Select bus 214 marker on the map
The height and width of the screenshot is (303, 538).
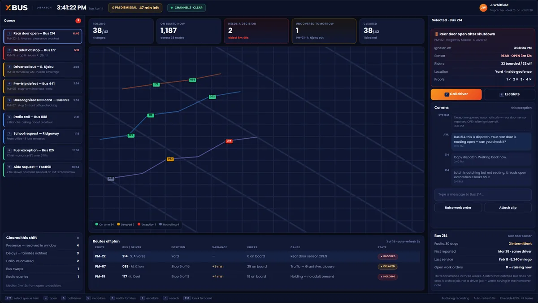(229, 141)
